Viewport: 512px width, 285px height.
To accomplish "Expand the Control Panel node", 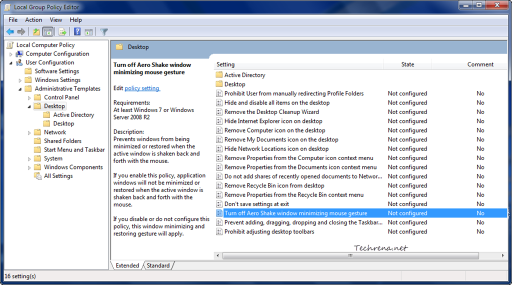I will click(x=29, y=97).
